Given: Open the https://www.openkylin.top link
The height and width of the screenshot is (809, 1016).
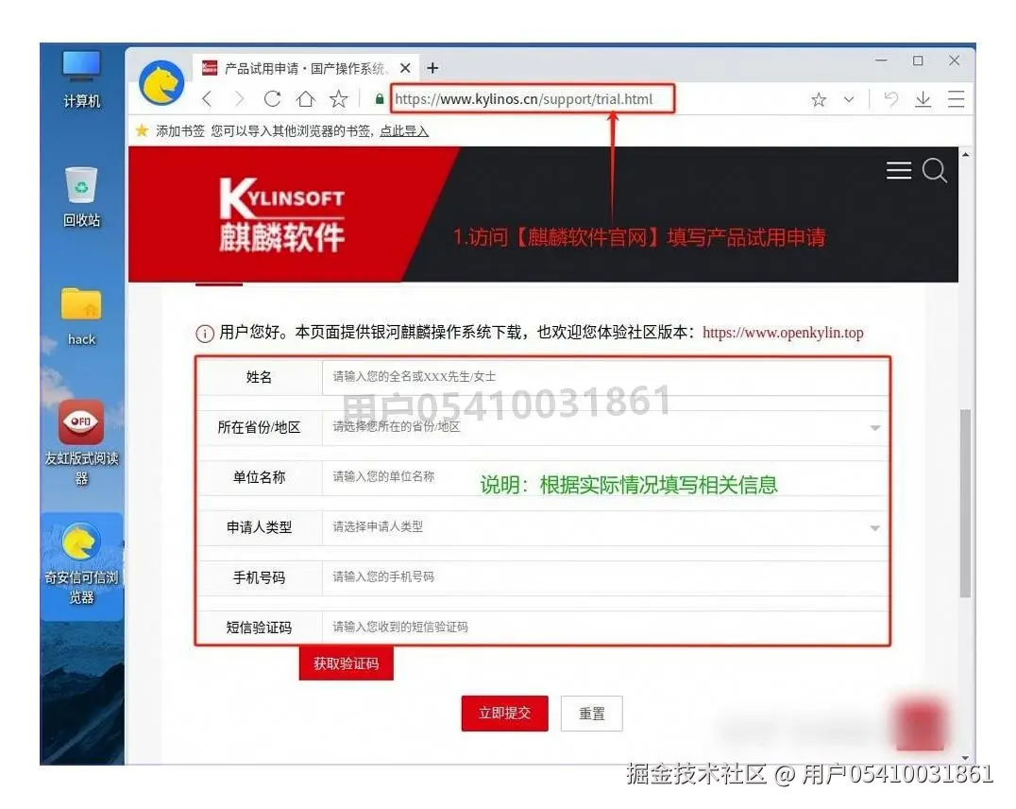Looking at the screenshot, I should [x=780, y=333].
